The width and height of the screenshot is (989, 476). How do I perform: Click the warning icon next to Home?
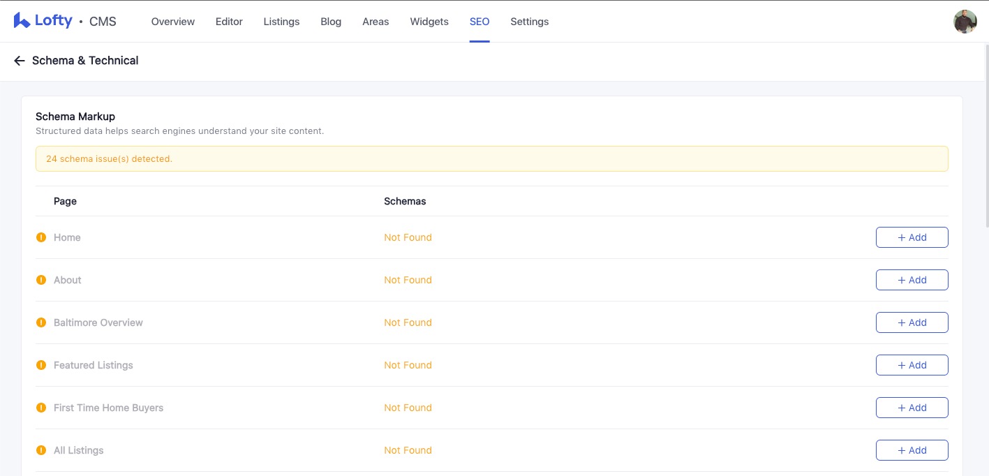(x=41, y=237)
